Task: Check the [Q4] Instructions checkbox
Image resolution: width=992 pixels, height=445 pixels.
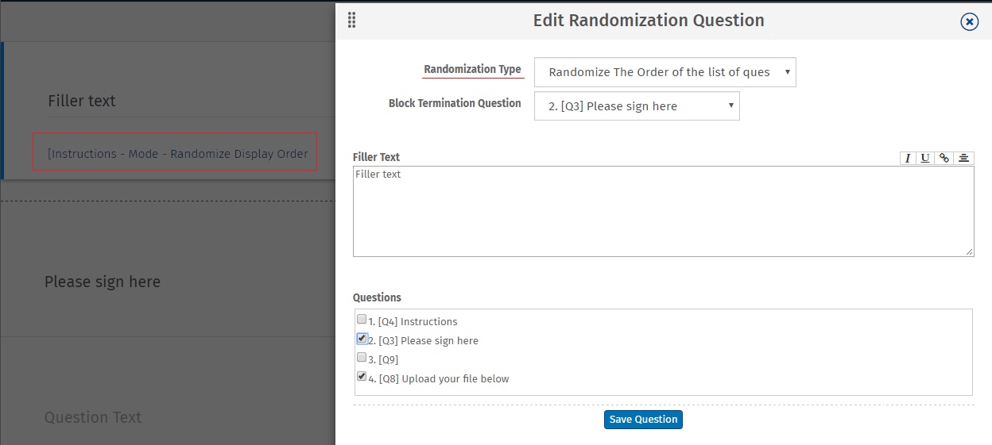Action: [x=362, y=320]
